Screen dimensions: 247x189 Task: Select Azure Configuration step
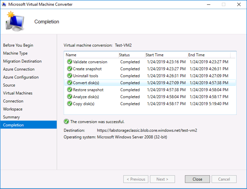[x=21, y=77]
